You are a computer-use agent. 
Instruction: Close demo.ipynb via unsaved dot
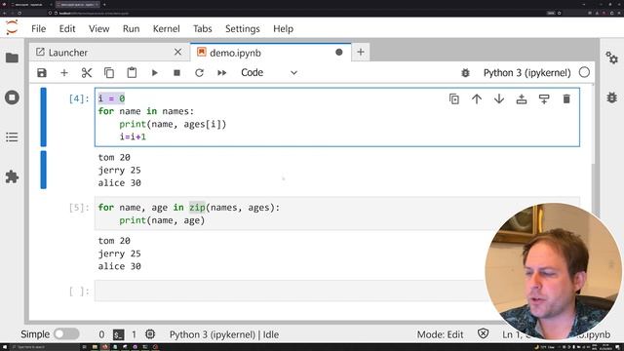pyautogui.click(x=339, y=52)
